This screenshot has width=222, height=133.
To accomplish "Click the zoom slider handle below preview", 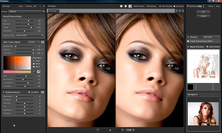I will [x=110, y=130].
